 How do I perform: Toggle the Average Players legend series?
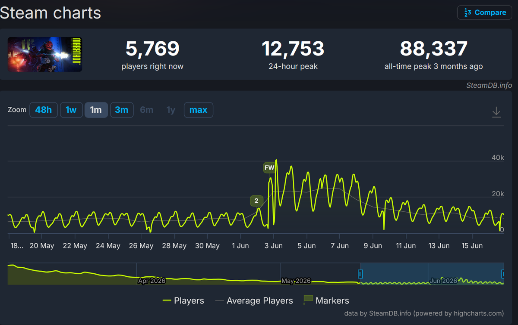coord(254,300)
